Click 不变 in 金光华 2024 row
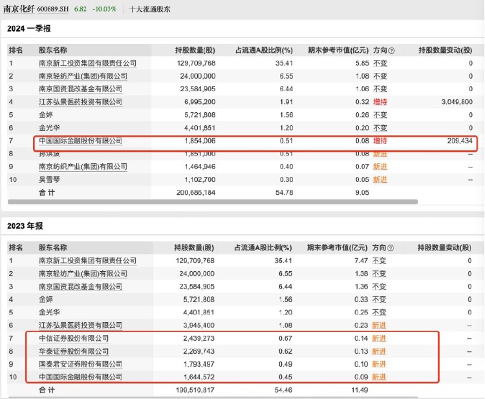The image size is (485, 399). (x=380, y=128)
